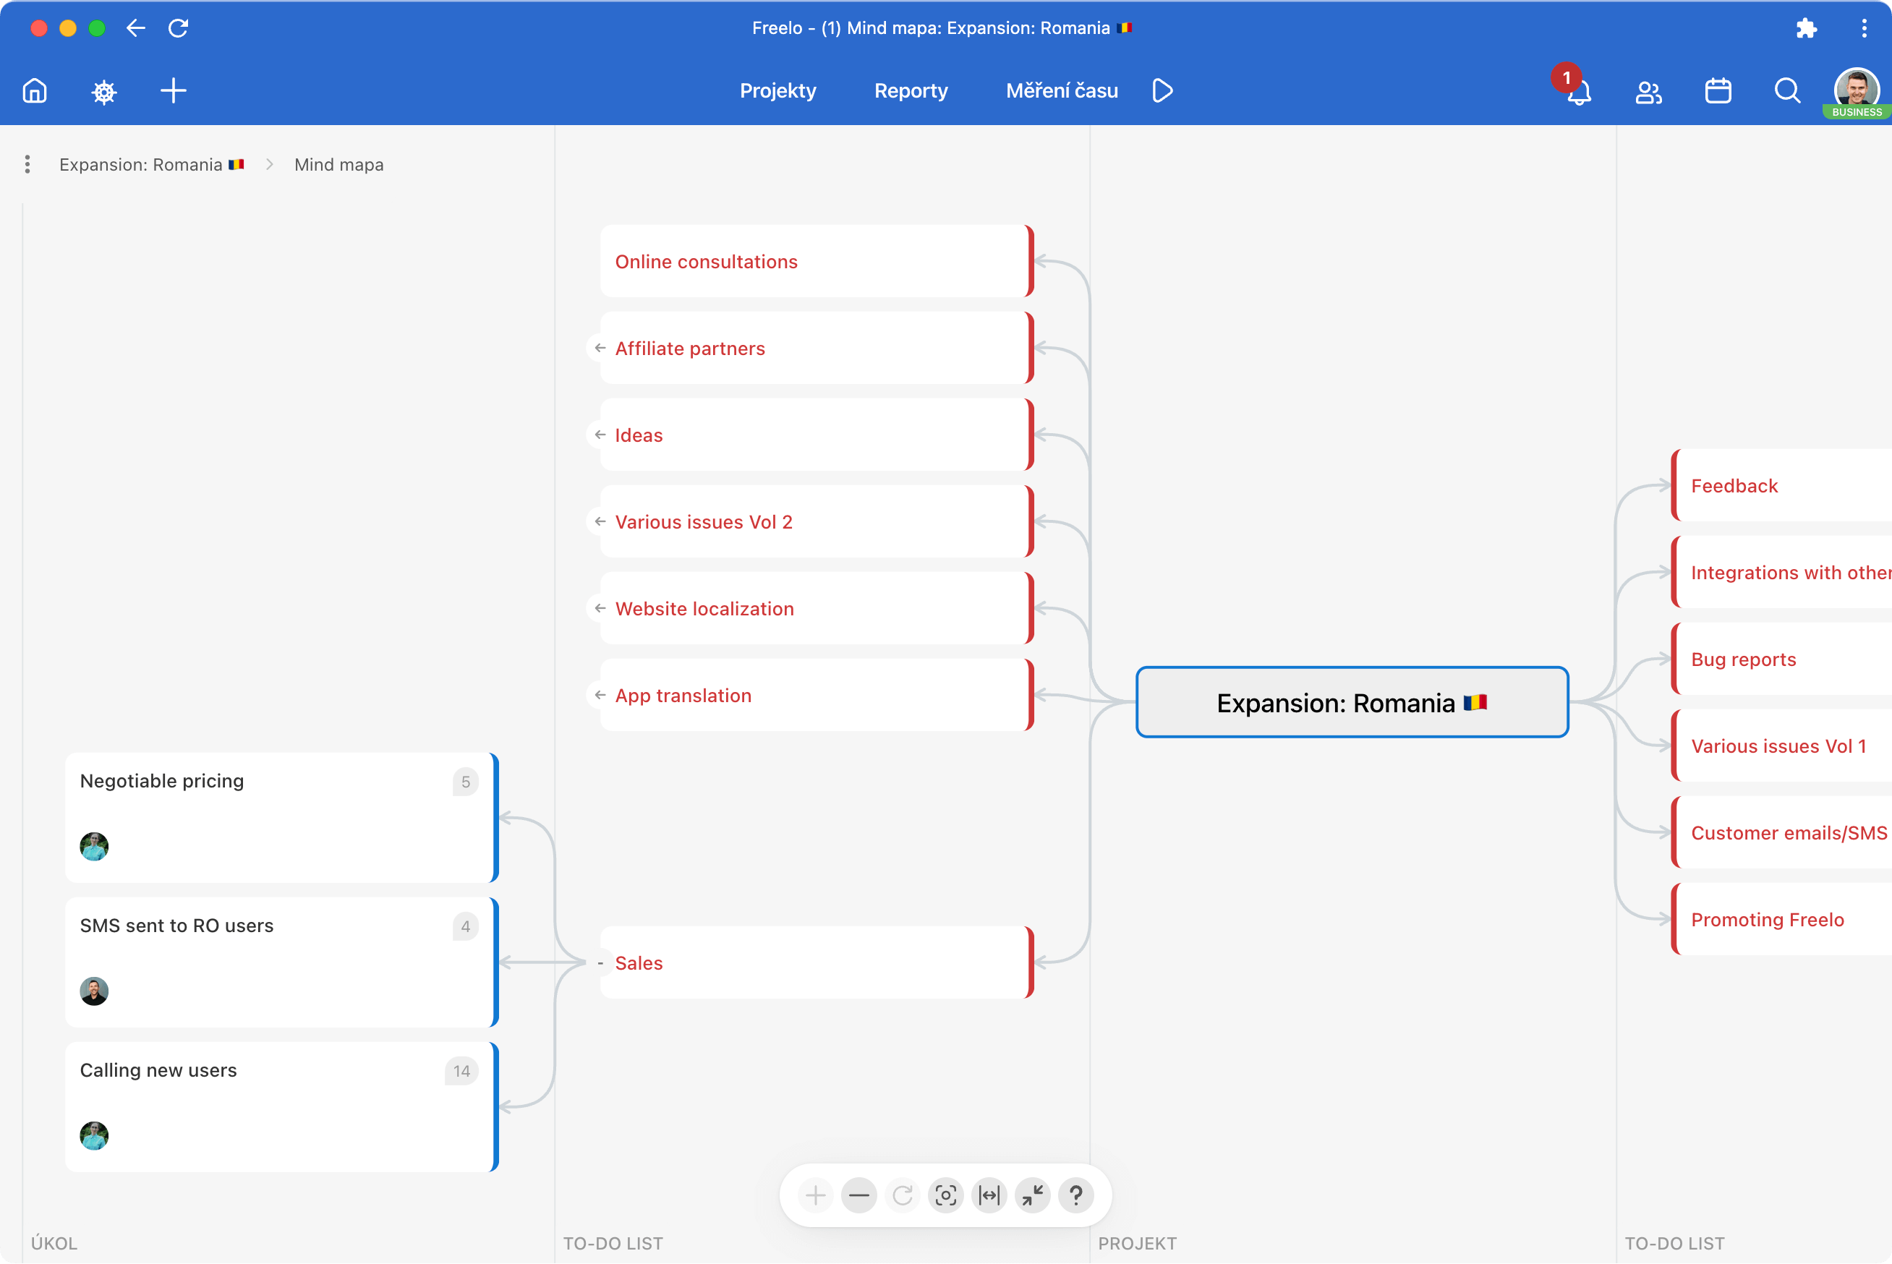Switch to Reporty
Image resolution: width=1892 pixels, height=1264 pixels.
910,90
